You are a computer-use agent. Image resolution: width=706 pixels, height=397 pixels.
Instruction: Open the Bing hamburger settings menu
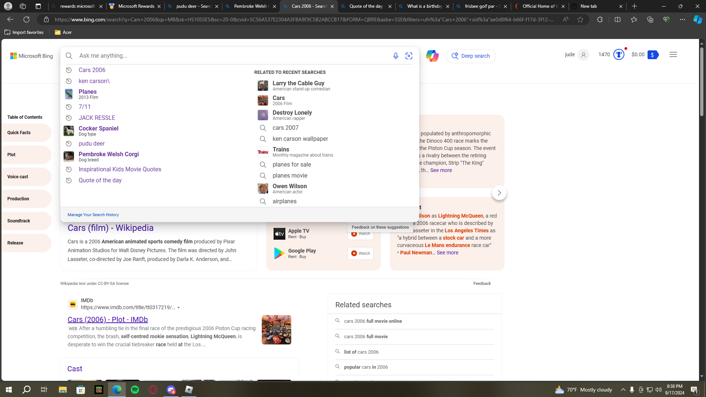(673, 55)
